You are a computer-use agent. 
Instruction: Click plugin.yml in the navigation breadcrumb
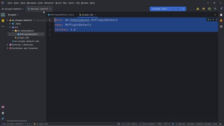pos(41,124)
